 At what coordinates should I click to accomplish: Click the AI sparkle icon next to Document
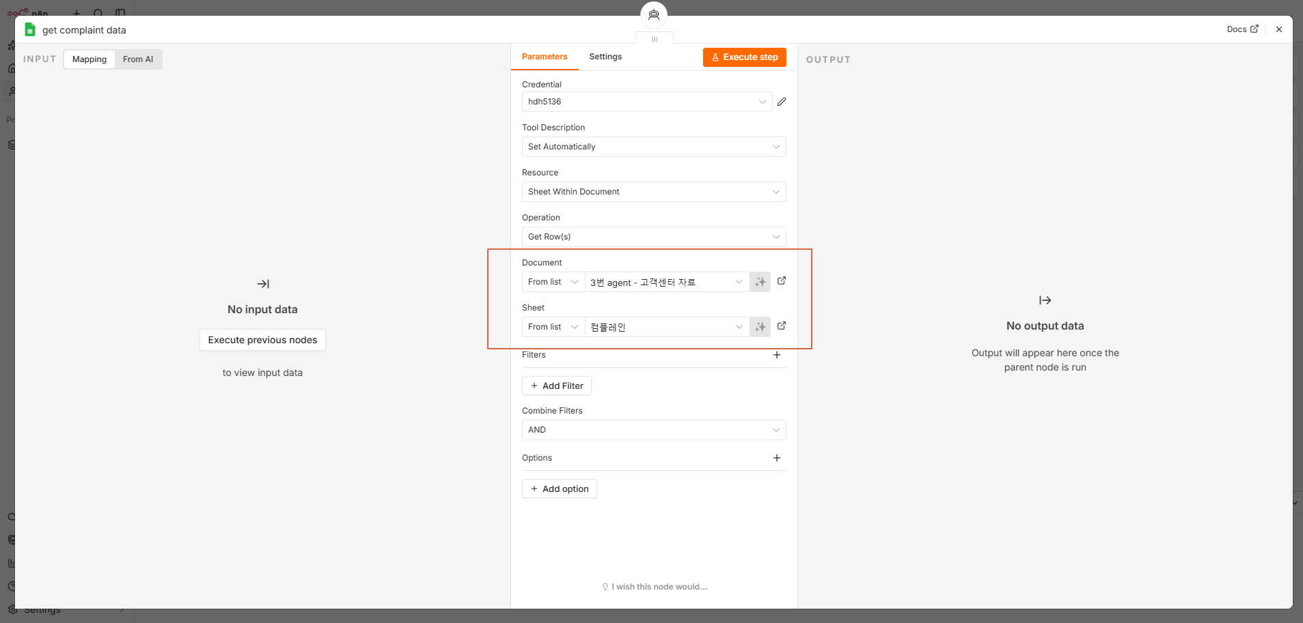pyautogui.click(x=760, y=282)
